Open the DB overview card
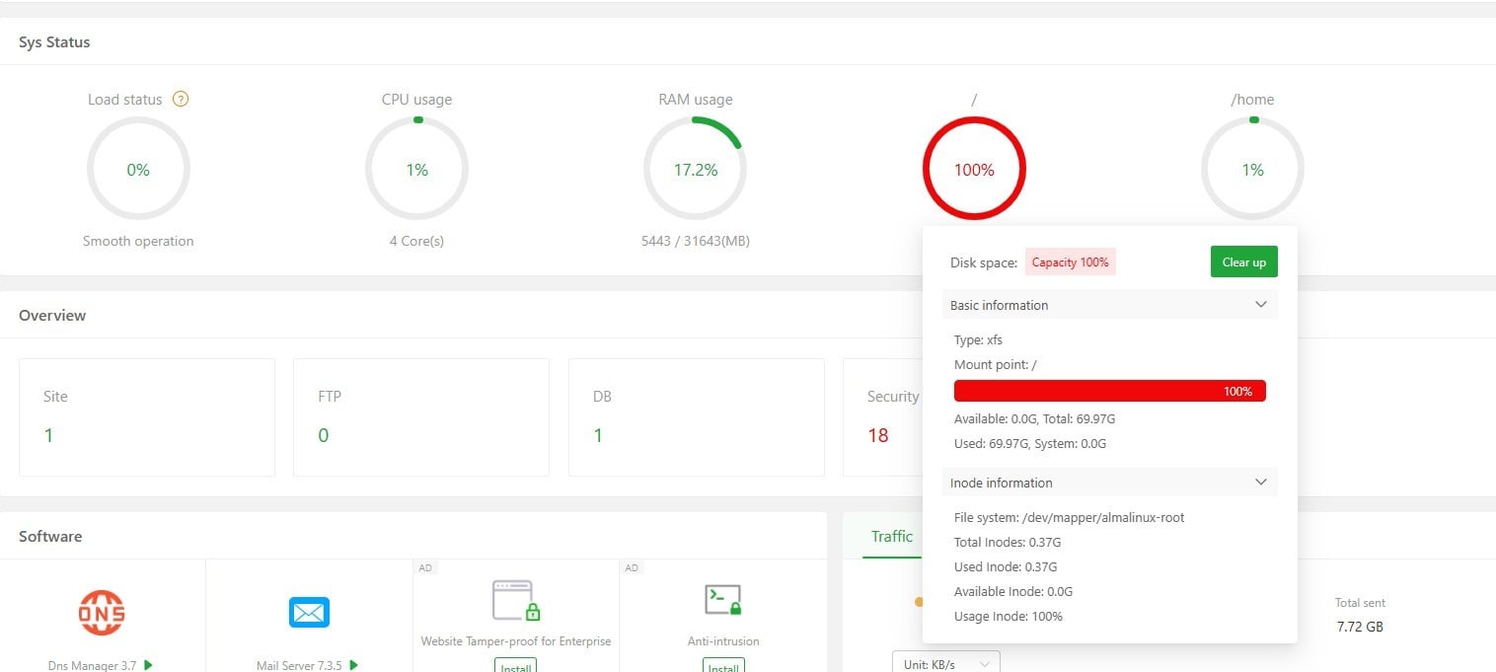The height and width of the screenshot is (672, 1496). click(x=696, y=417)
